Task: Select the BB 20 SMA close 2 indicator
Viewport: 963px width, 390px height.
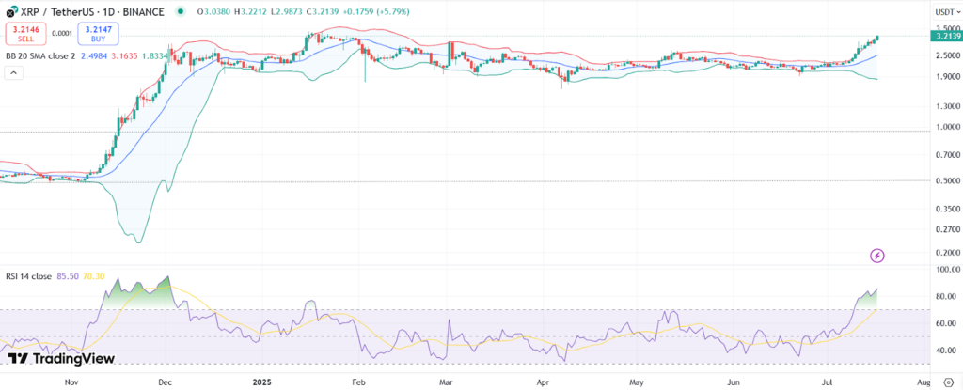Action: [40, 55]
